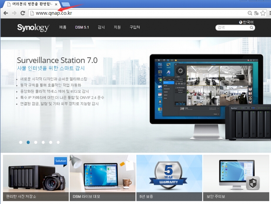Open the 제품 menu

tap(62, 27)
